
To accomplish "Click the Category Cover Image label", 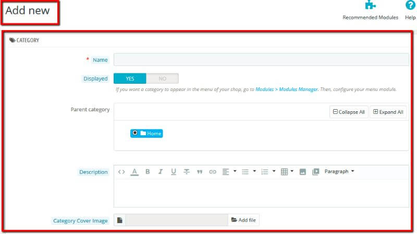I will click(80, 220).
